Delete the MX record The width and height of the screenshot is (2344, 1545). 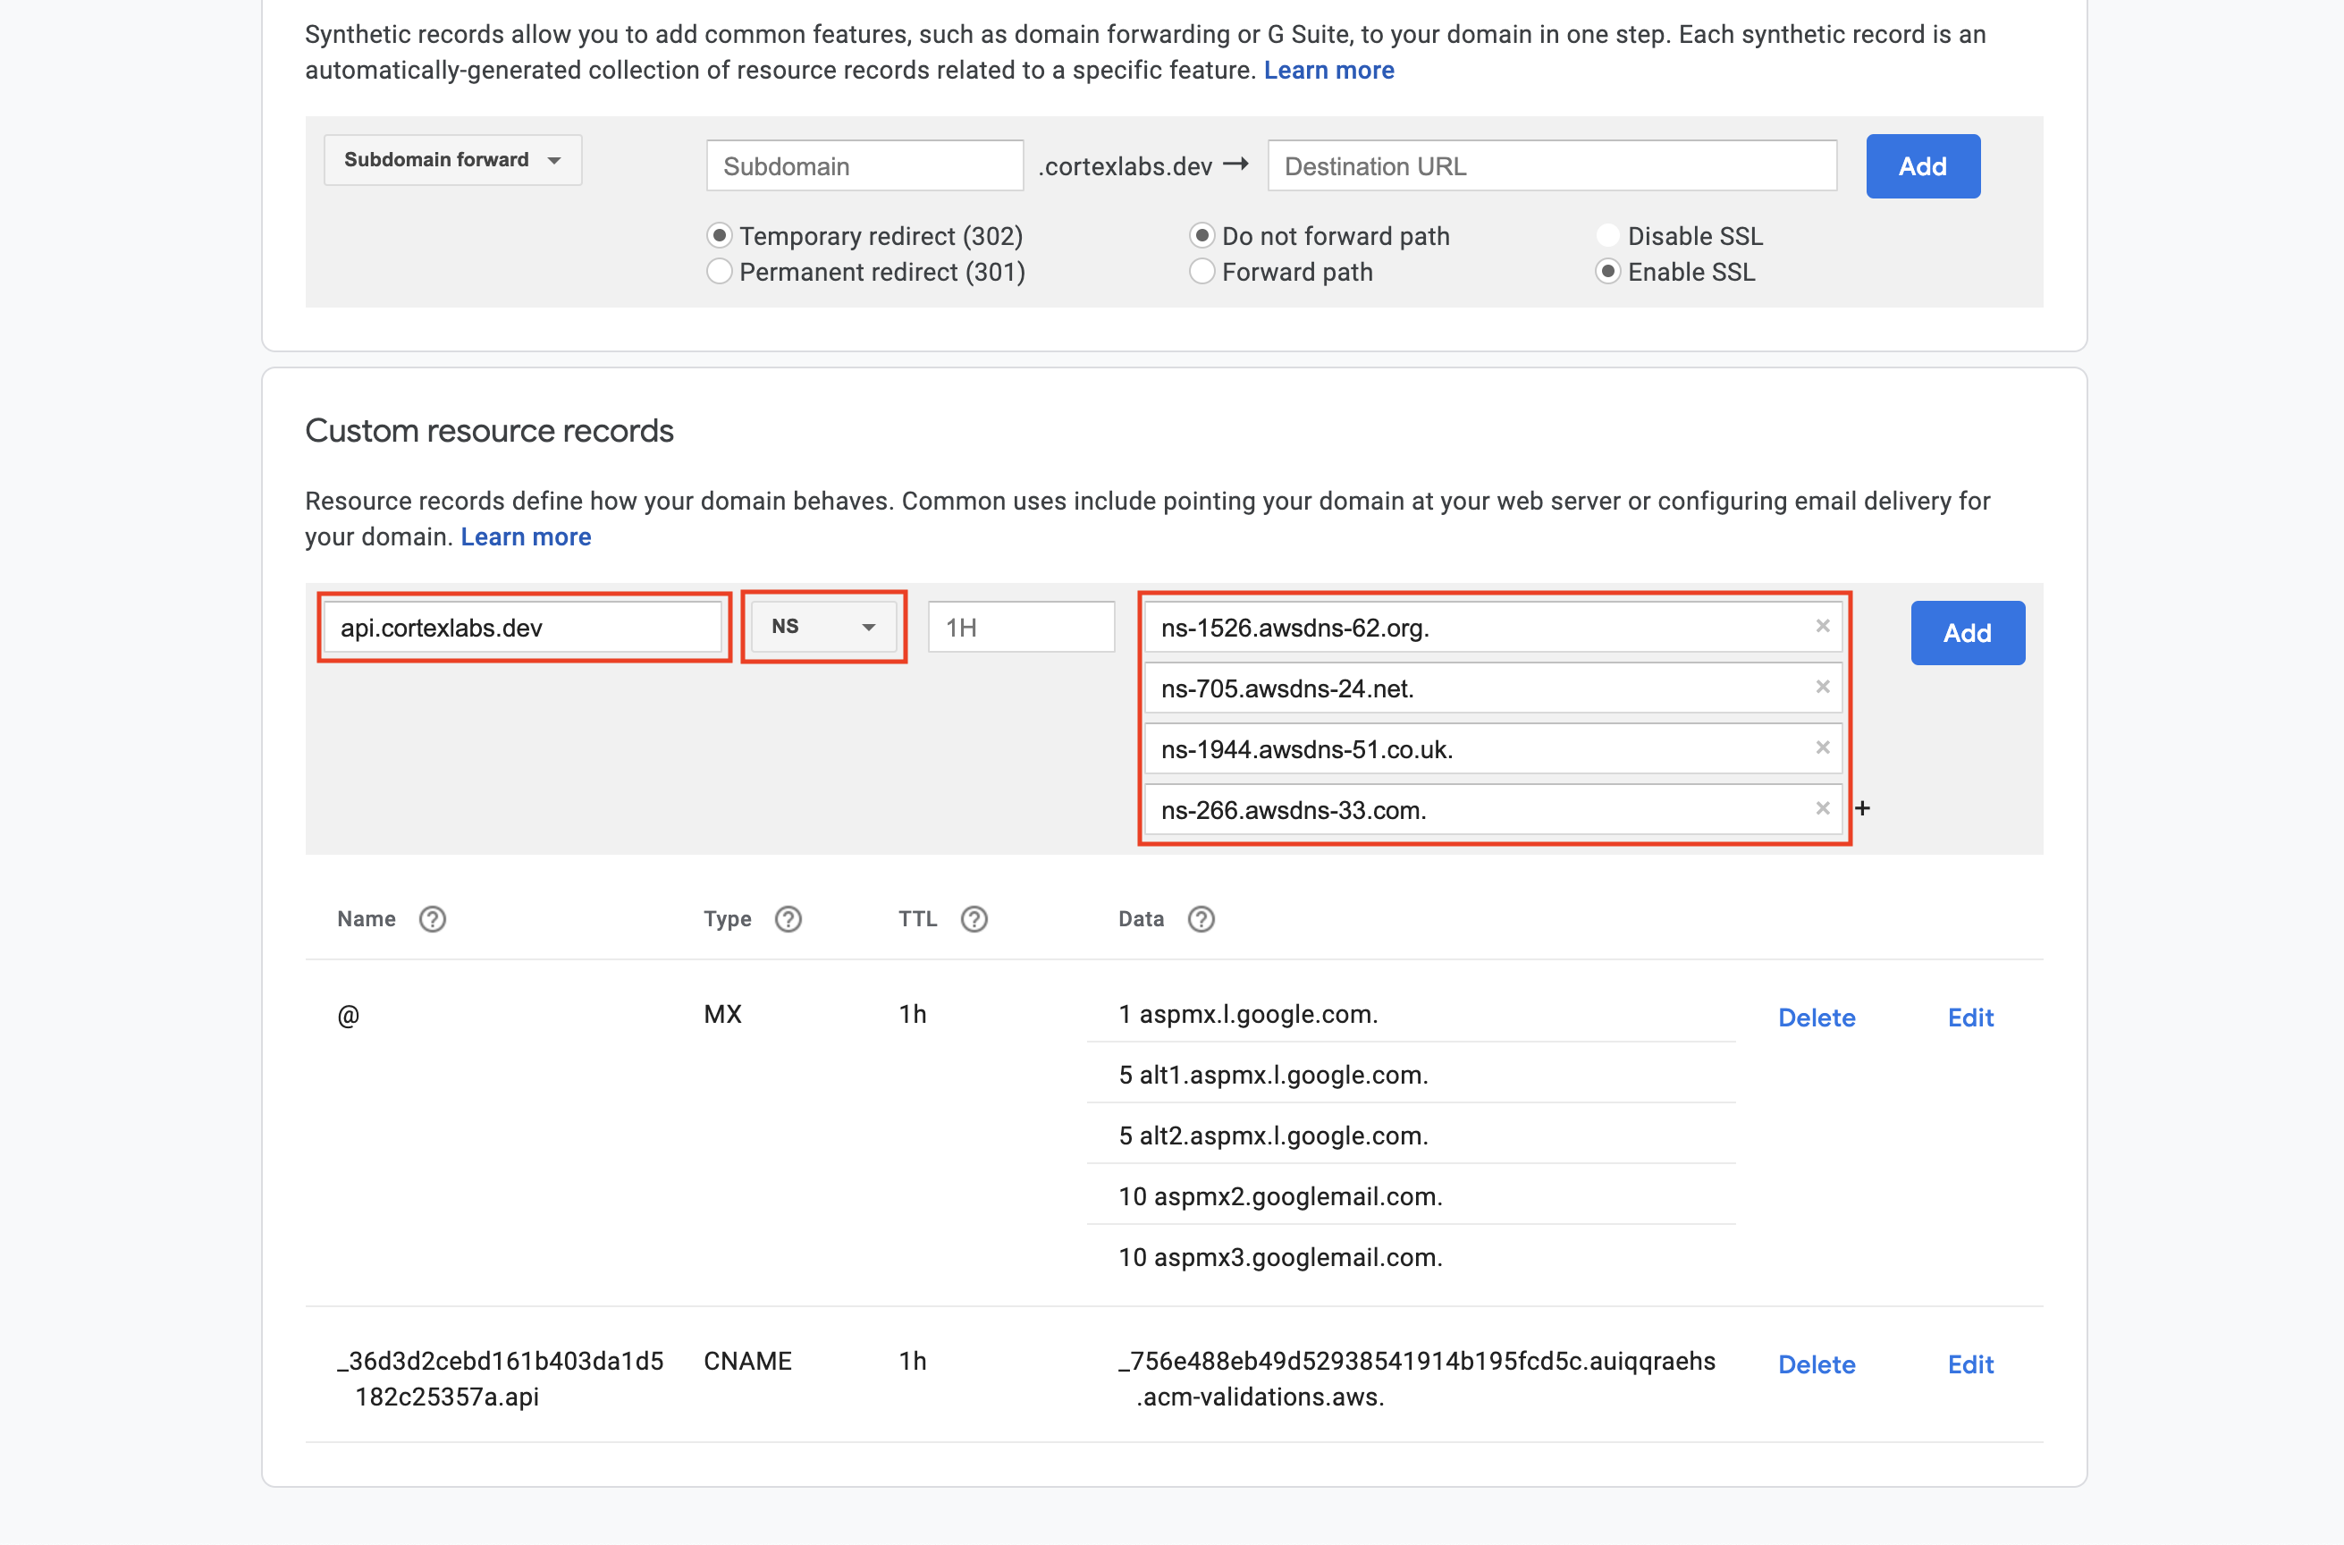tap(1816, 1017)
